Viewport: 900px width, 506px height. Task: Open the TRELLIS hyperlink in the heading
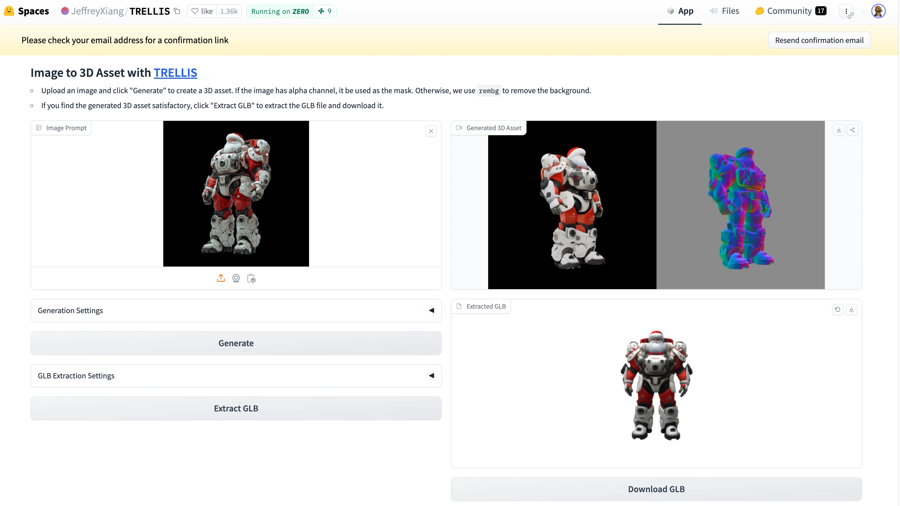(175, 73)
